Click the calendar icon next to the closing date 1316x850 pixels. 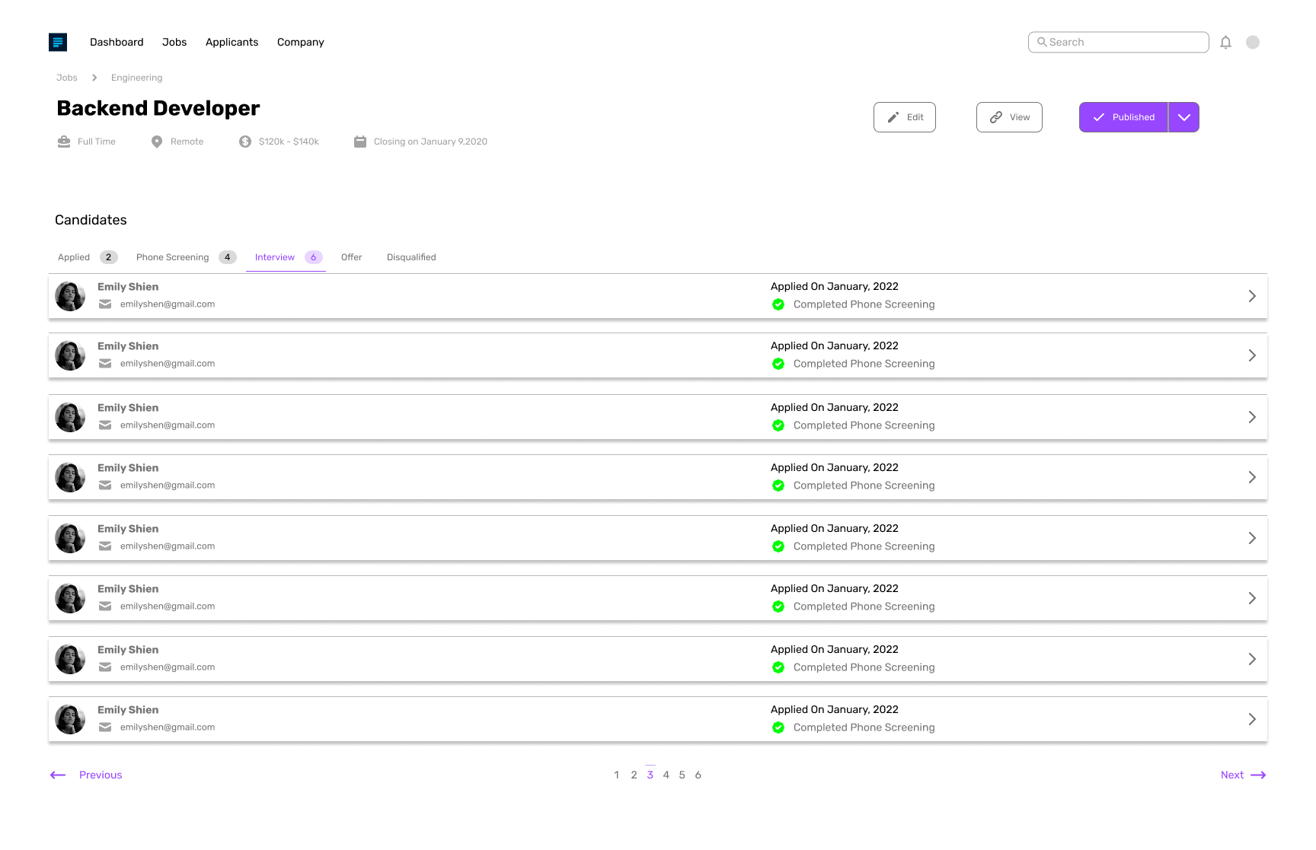pyautogui.click(x=359, y=141)
